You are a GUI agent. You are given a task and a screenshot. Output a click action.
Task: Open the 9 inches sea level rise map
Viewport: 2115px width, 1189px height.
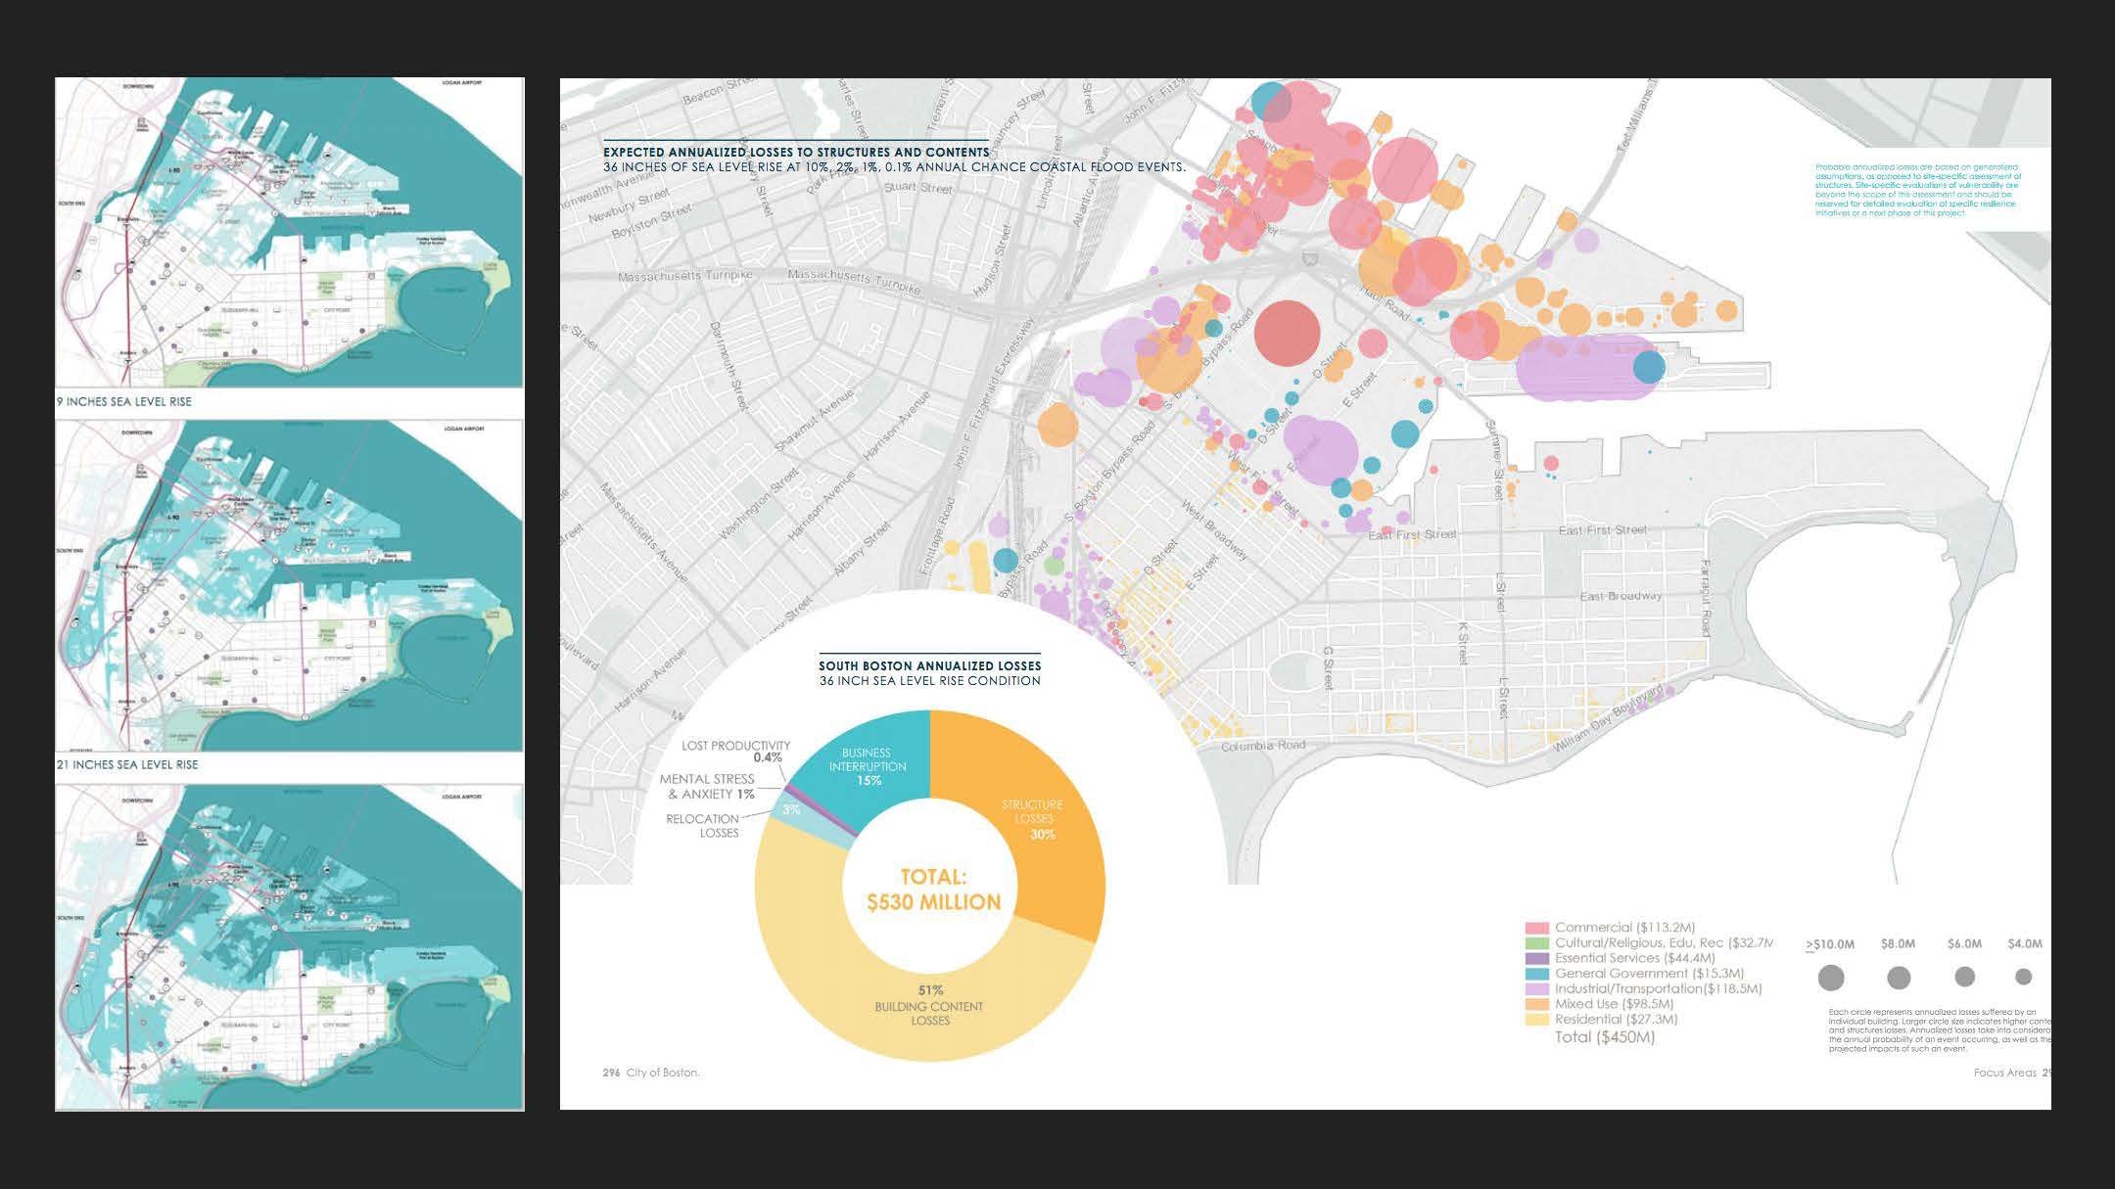click(x=289, y=233)
